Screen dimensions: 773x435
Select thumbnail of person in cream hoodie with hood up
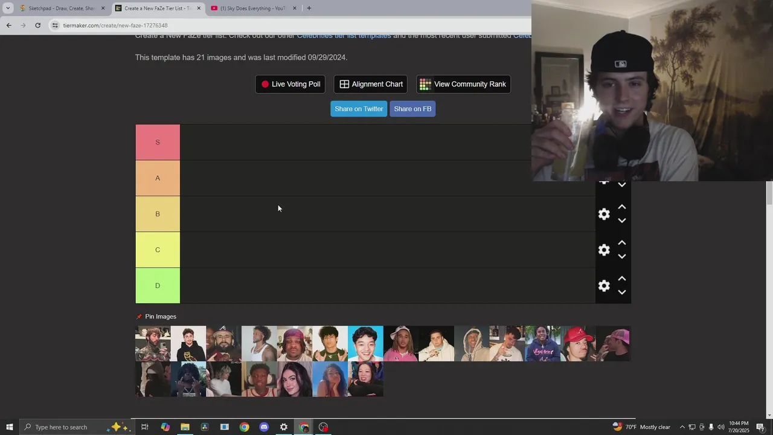(472, 344)
